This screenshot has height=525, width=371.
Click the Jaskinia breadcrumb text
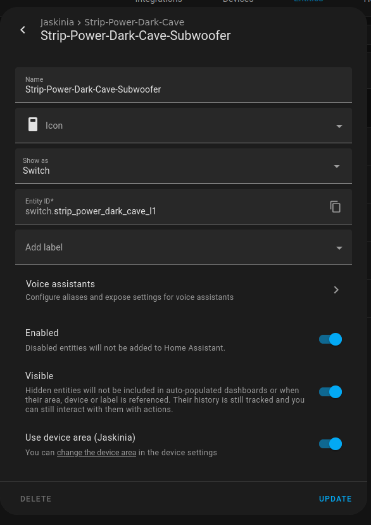point(57,22)
